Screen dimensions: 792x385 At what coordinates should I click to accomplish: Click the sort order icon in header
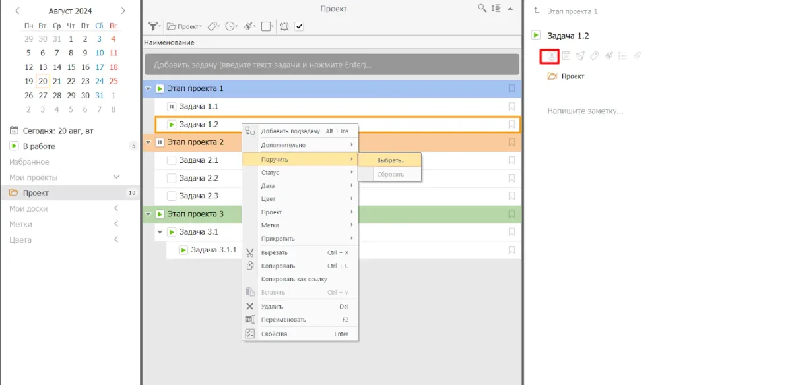coord(496,8)
